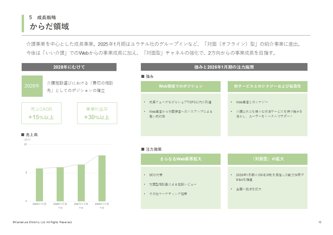Image resolution: width=333 pixels, height=235 pixels.
Task: Click the さらなるWeb集客拡大 heading
Action: (181, 159)
